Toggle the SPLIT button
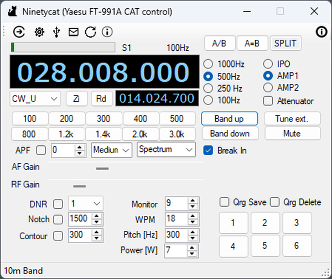The width and height of the screenshot is (332, 279). [x=286, y=43]
